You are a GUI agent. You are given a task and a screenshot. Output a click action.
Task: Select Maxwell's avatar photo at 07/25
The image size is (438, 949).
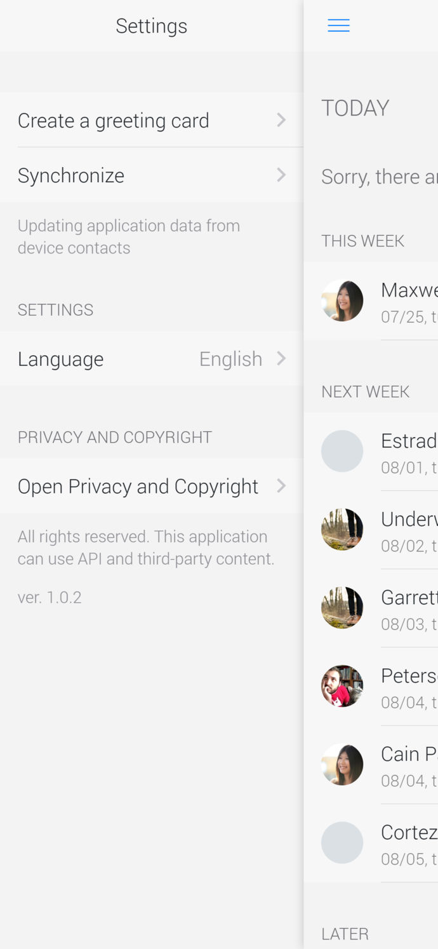point(342,300)
